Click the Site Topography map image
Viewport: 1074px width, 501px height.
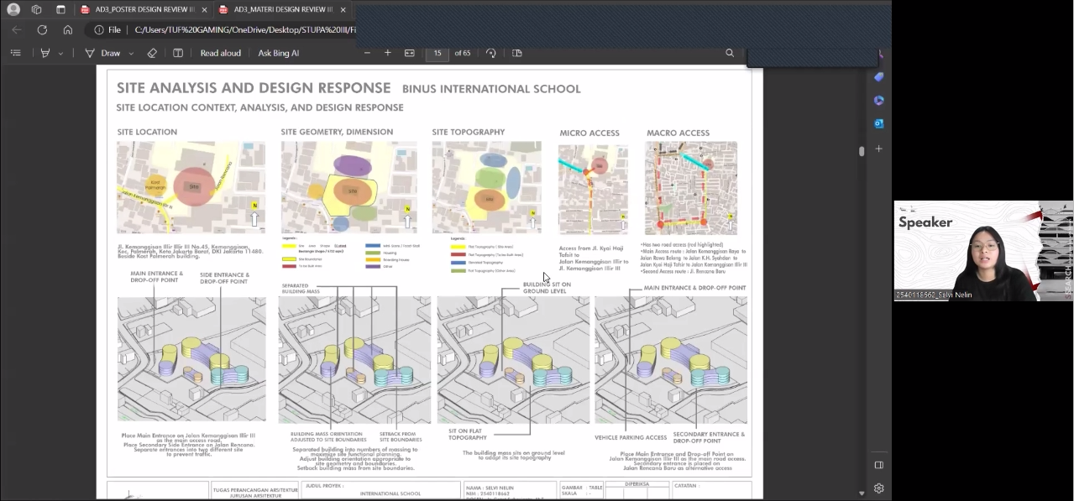pos(486,186)
